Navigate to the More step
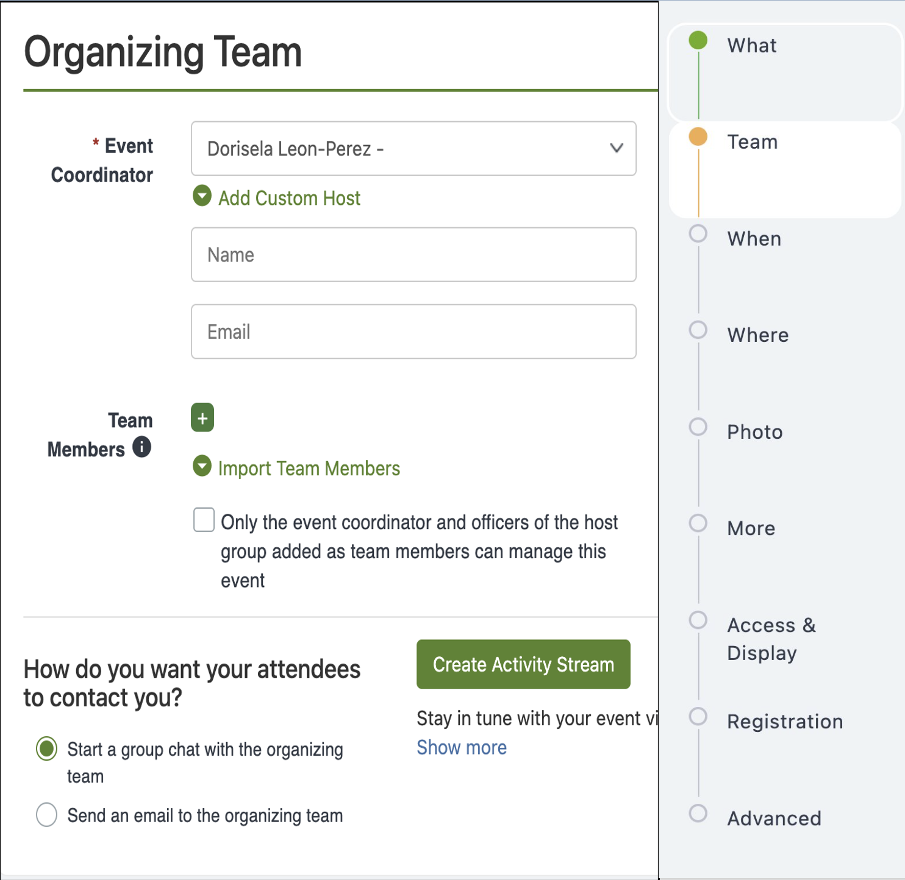The height and width of the screenshot is (880, 905). 697,523
